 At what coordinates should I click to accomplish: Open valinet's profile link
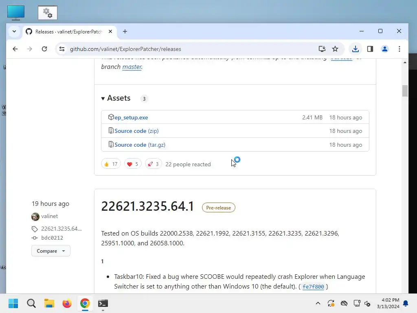click(49, 216)
